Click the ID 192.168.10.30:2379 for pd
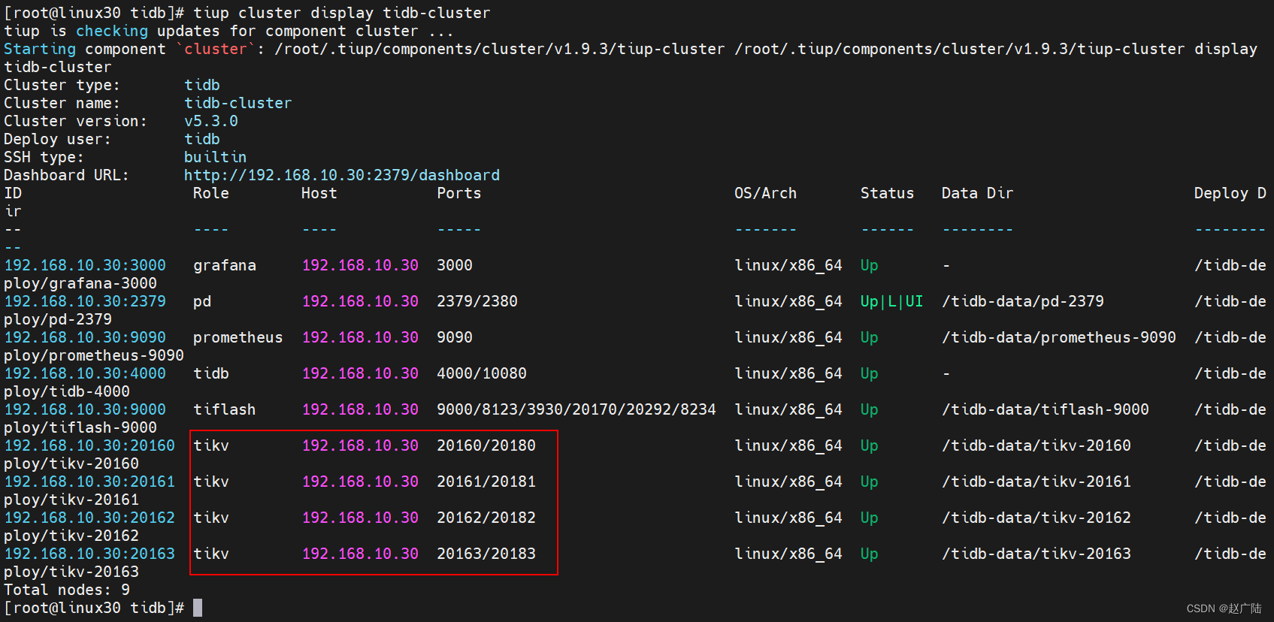Viewport: 1274px width, 622px height. tap(85, 301)
